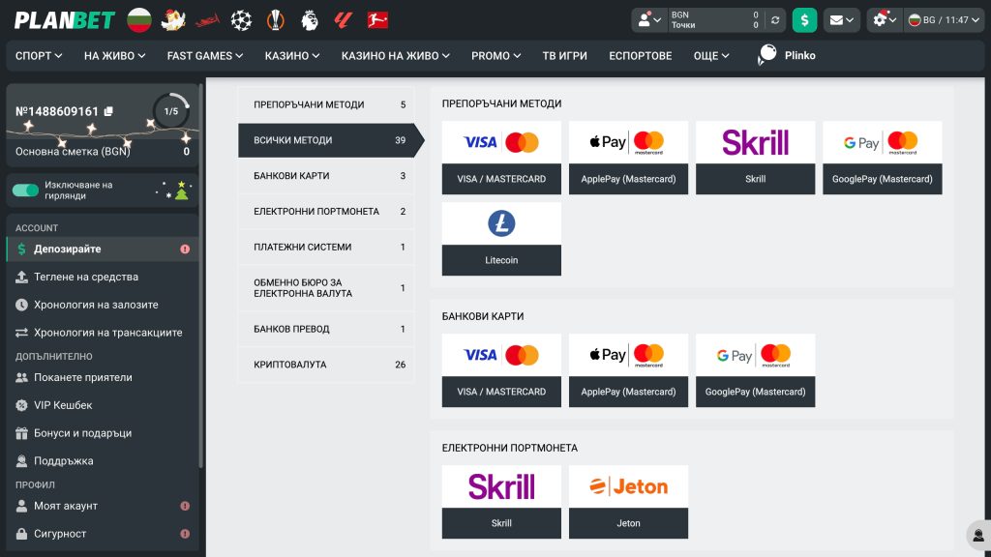Open the support chat agent icon
Viewport: 991px width, 557px height.
(x=978, y=534)
